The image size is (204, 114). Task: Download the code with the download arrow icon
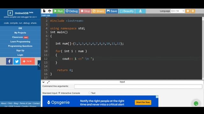[140, 11]
